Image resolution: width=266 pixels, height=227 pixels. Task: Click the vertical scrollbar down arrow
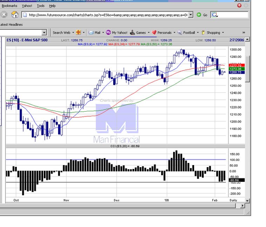(x=247, y=201)
